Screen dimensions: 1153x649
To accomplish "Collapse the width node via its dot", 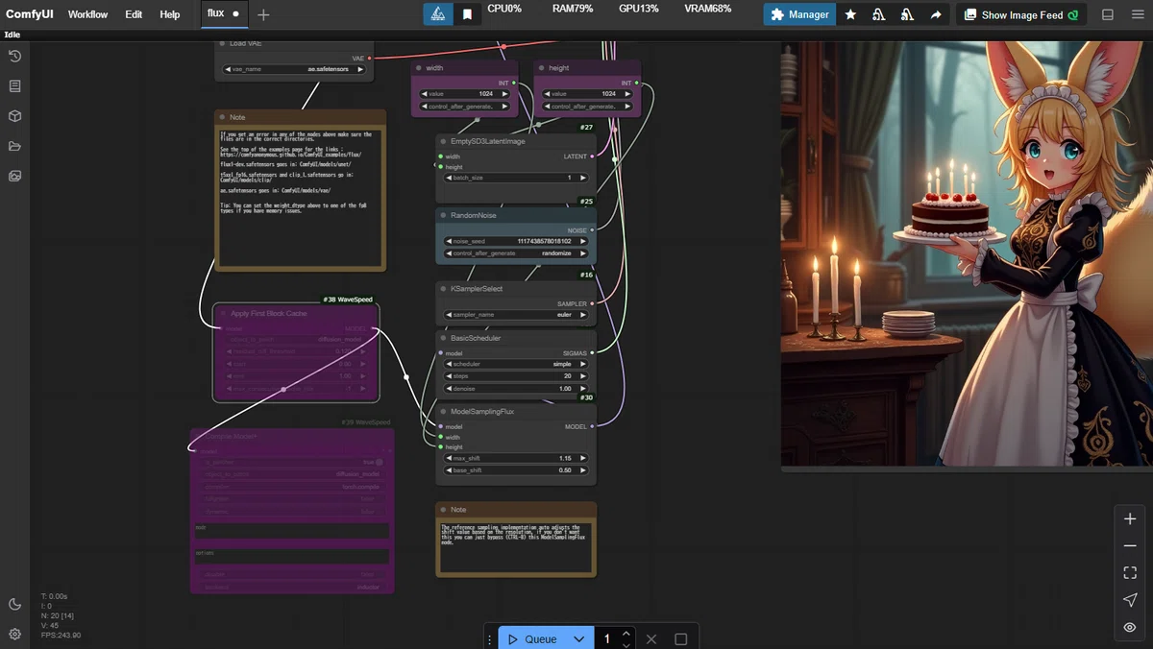I will pyautogui.click(x=419, y=68).
